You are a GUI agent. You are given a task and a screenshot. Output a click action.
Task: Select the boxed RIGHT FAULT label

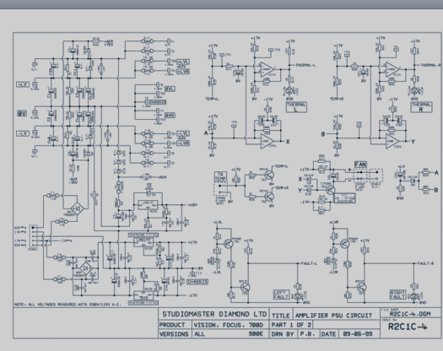(x=397, y=294)
